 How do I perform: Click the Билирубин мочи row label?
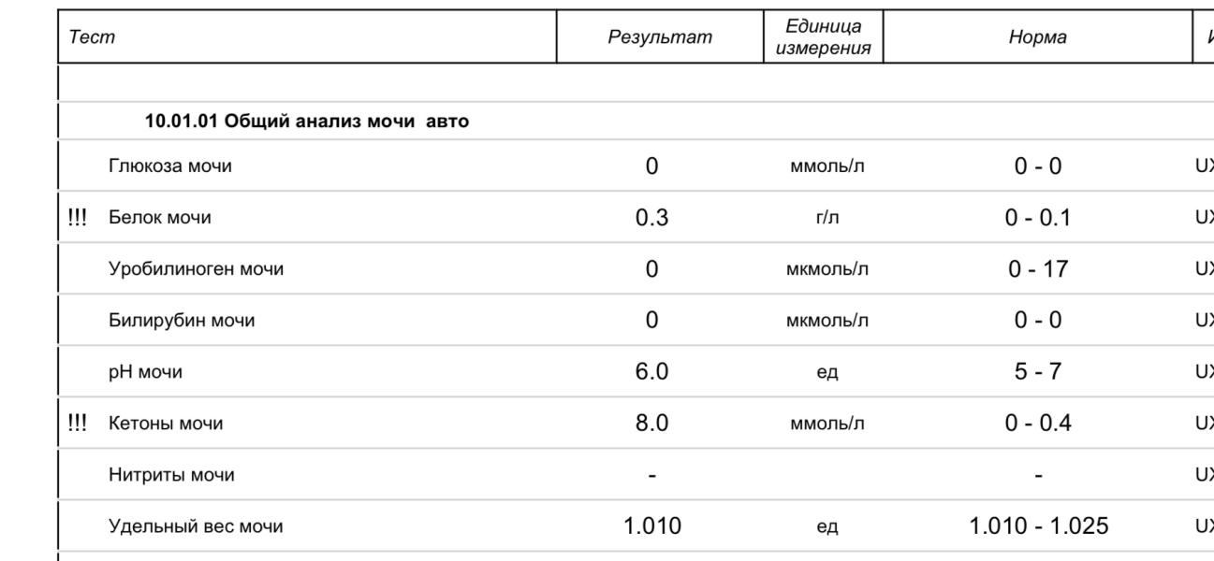click(182, 321)
